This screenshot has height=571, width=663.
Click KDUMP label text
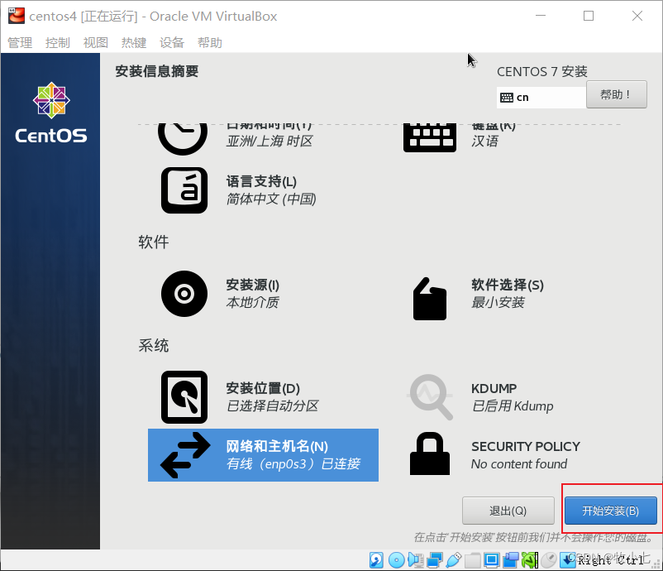pos(494,388)
